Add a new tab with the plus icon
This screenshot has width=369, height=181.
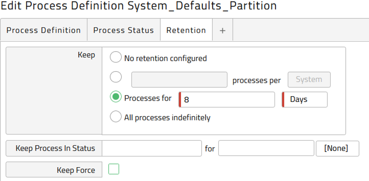(222, 30)
